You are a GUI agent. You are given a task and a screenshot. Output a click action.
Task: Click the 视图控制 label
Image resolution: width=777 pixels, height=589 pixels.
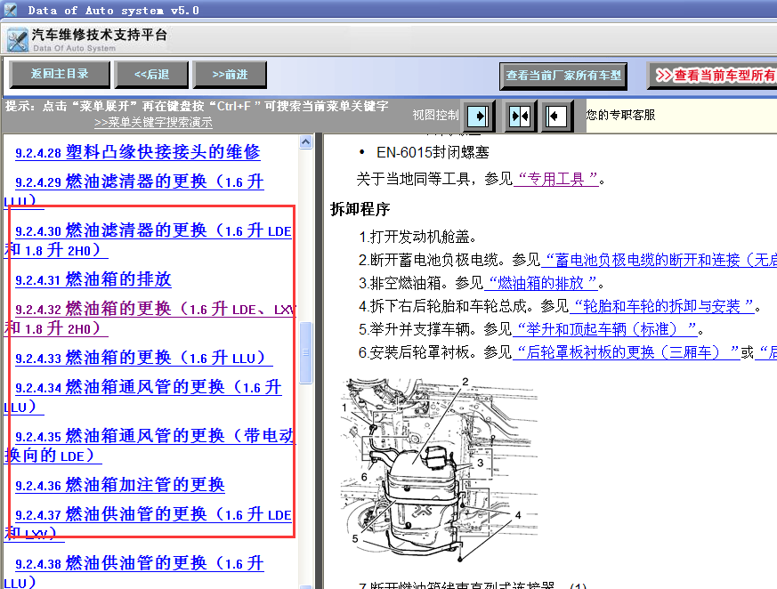(435, 115)
